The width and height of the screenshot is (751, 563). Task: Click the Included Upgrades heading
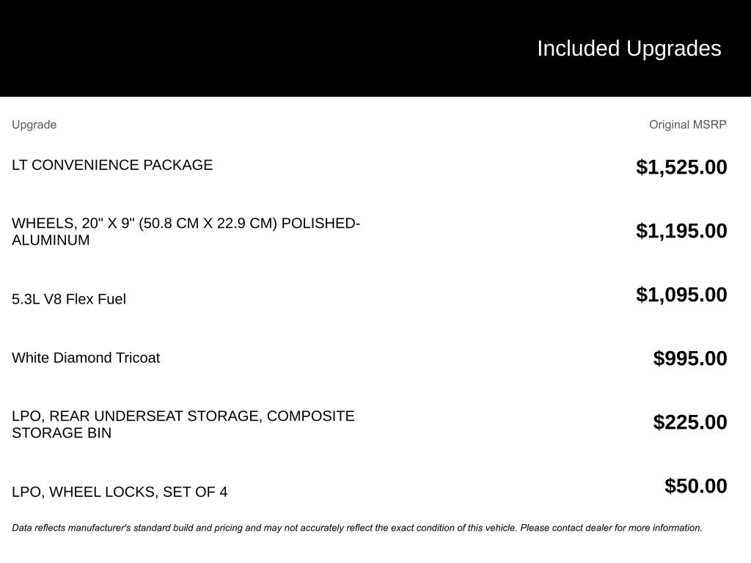point(629,48)
